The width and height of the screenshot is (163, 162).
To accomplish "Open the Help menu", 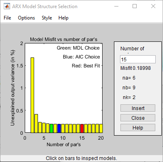I will [x=63, y=18].
